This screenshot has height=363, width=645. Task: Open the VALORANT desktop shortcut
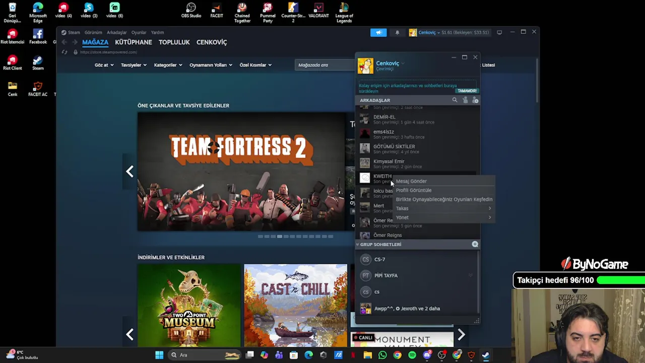[318, 11]
